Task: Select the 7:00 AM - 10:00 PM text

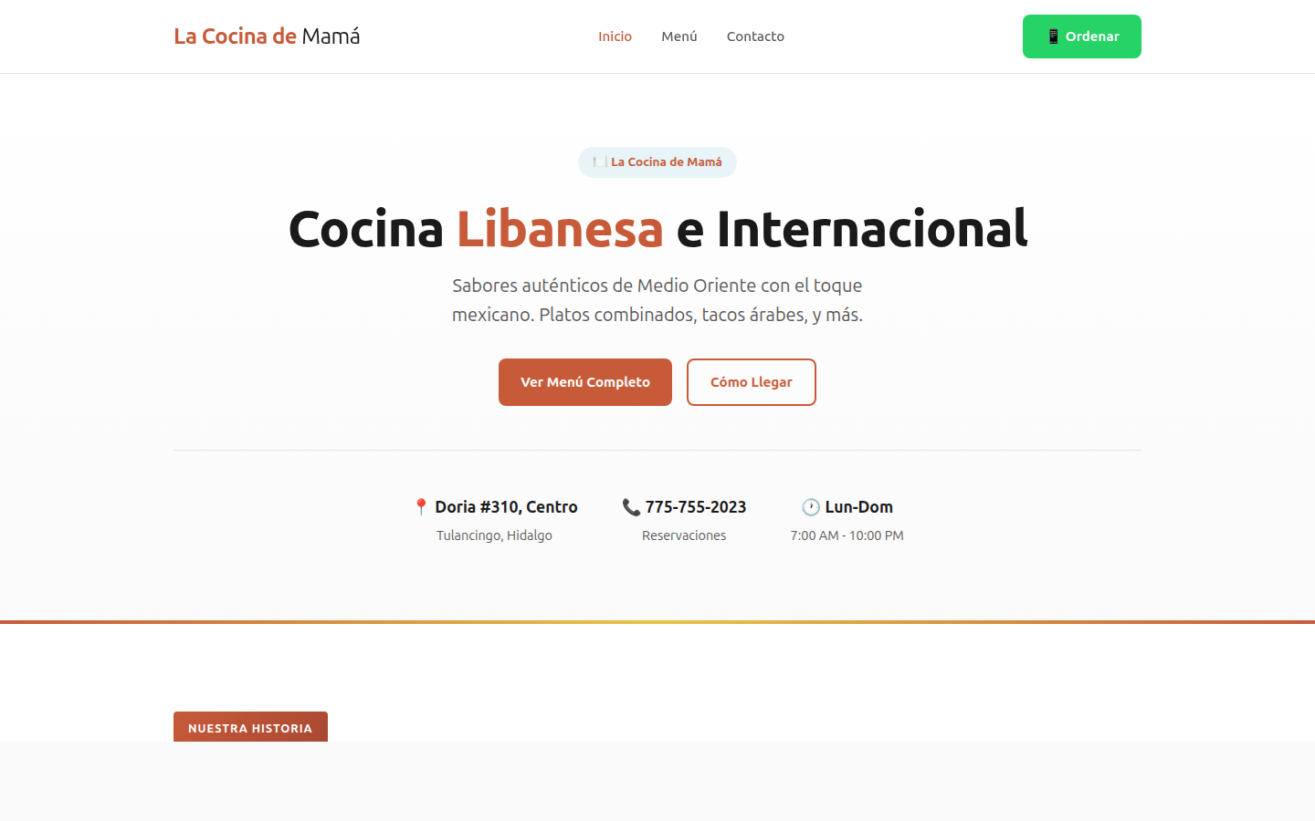Action: point(847,535)
